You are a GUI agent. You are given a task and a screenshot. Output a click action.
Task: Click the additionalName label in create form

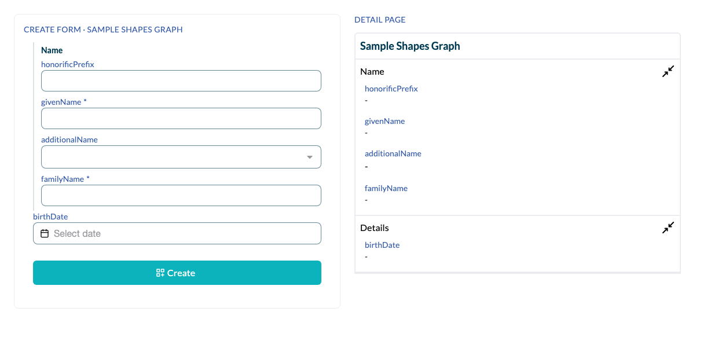click(x=69, y=140)
